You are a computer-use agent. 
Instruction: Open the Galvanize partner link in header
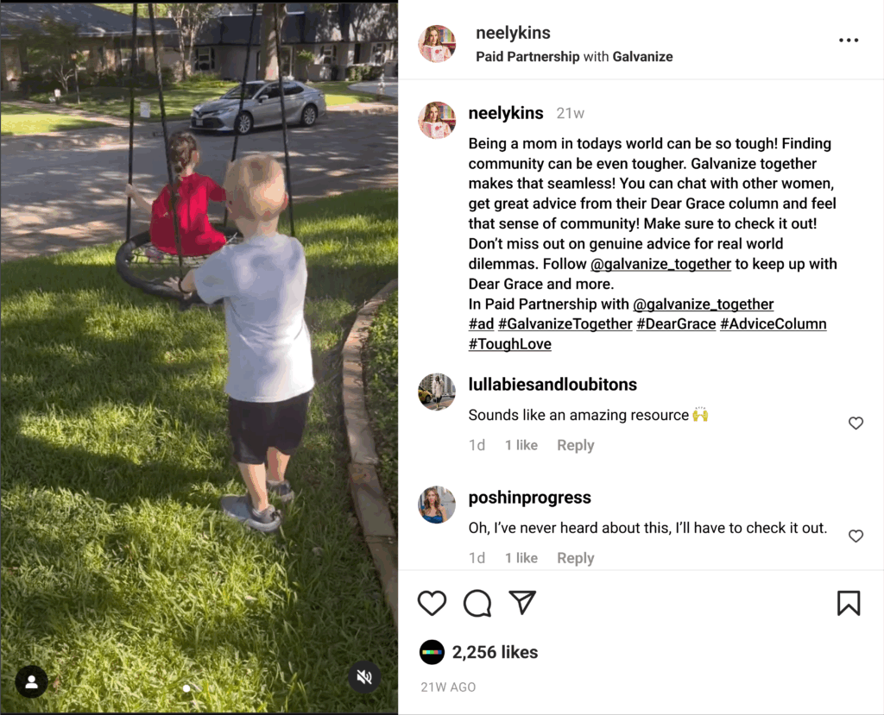[x=642, y=57]
